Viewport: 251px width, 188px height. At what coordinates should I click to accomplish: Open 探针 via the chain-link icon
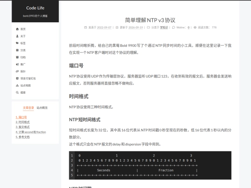coord(17,71)
